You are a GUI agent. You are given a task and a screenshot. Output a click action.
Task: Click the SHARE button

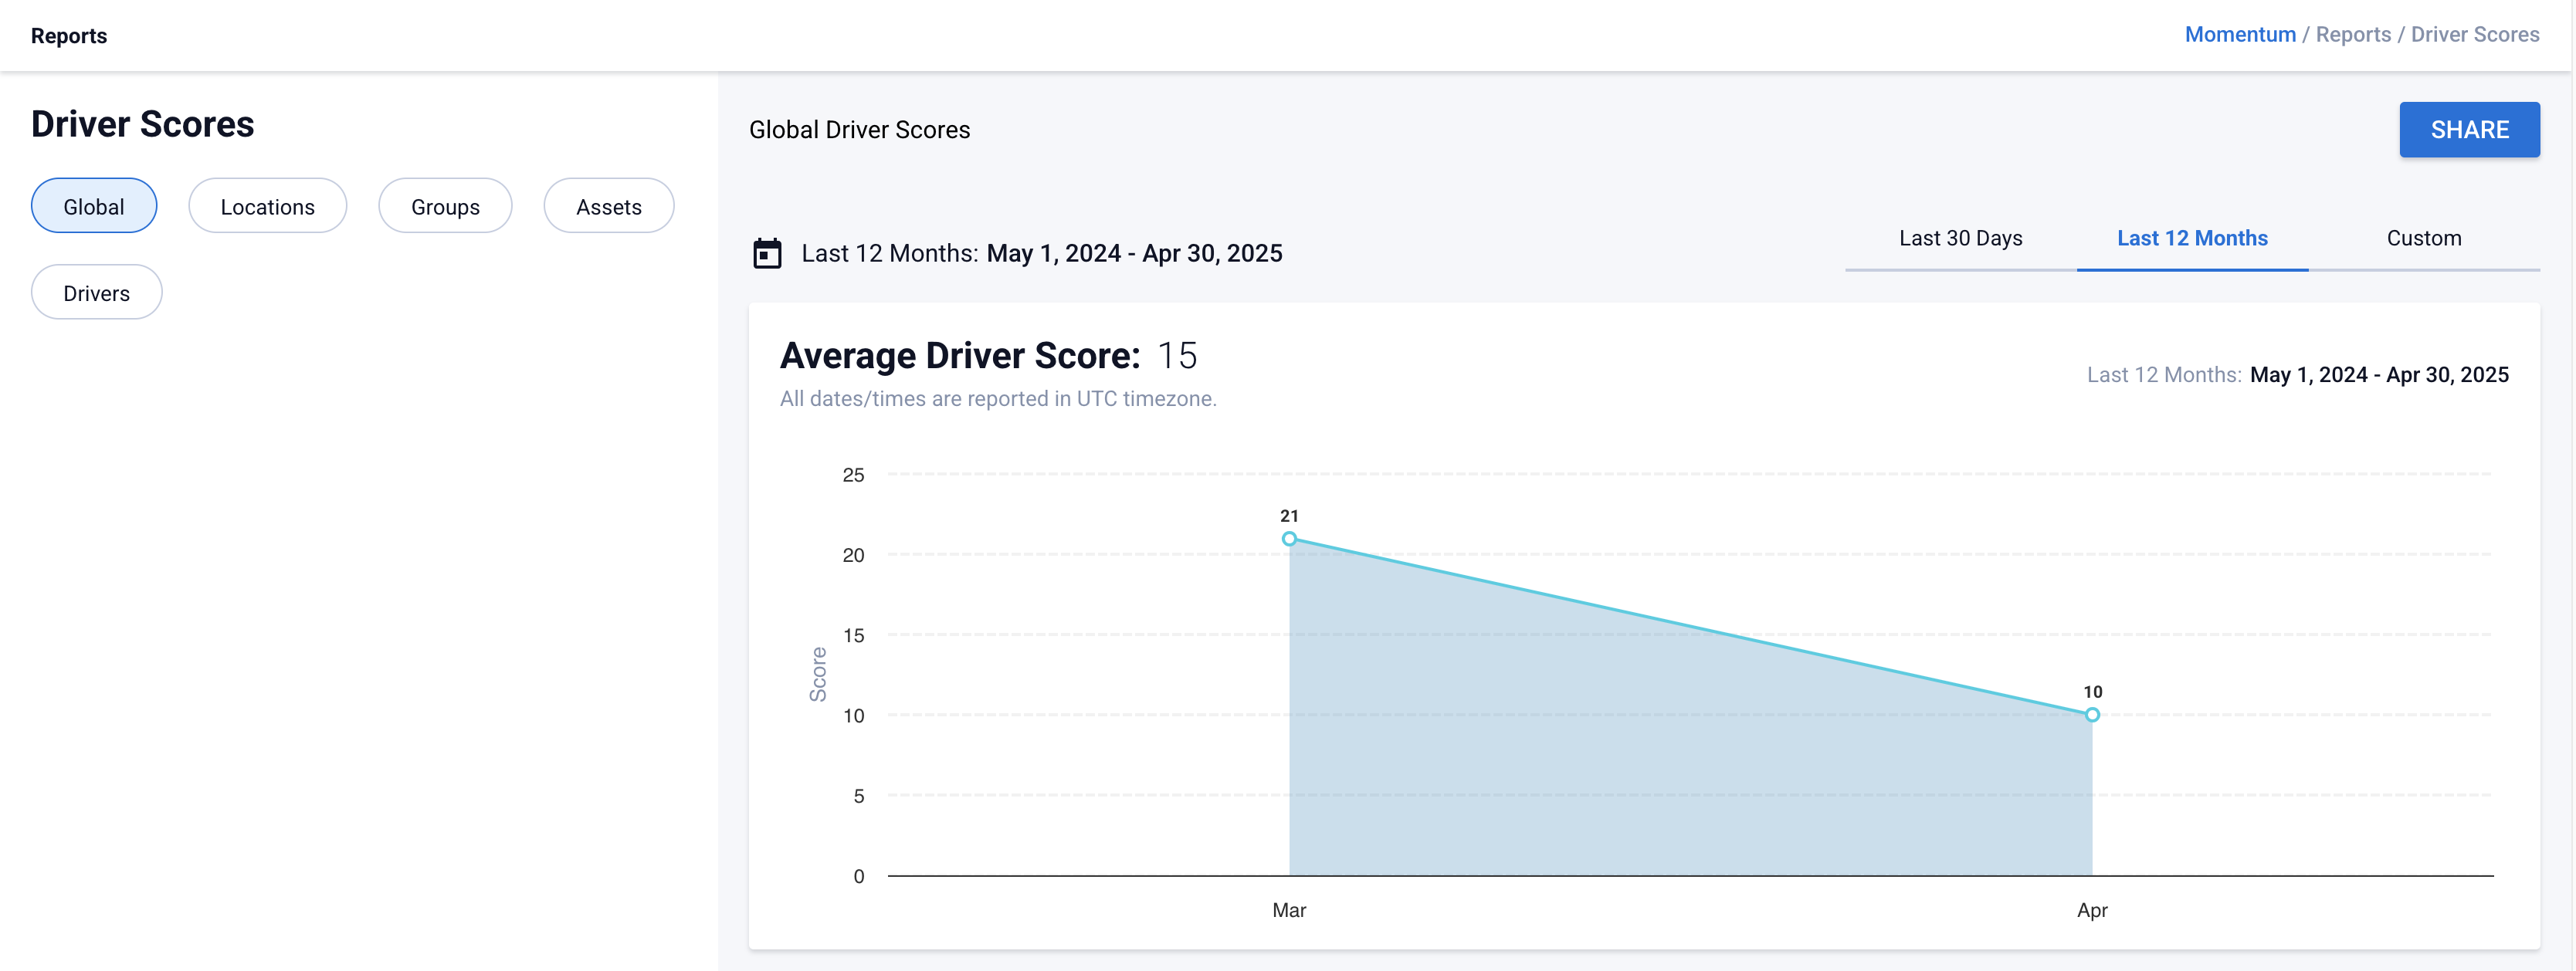(x=2468, y=130)
